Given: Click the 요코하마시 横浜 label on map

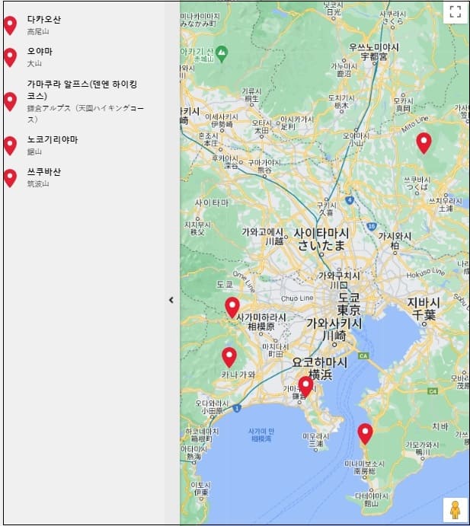Looking at the screenshot, I should tap(320, 368).
